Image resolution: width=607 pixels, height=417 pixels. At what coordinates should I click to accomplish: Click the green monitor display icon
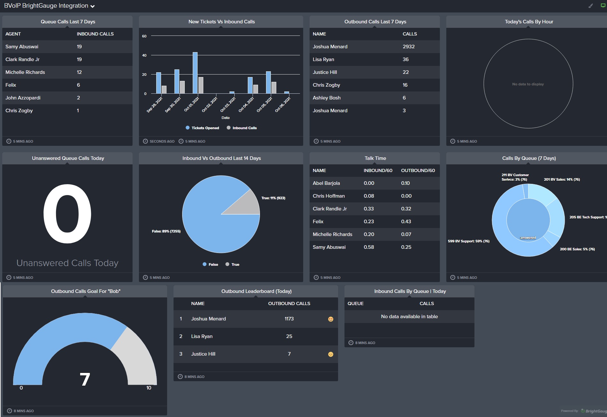603,5
